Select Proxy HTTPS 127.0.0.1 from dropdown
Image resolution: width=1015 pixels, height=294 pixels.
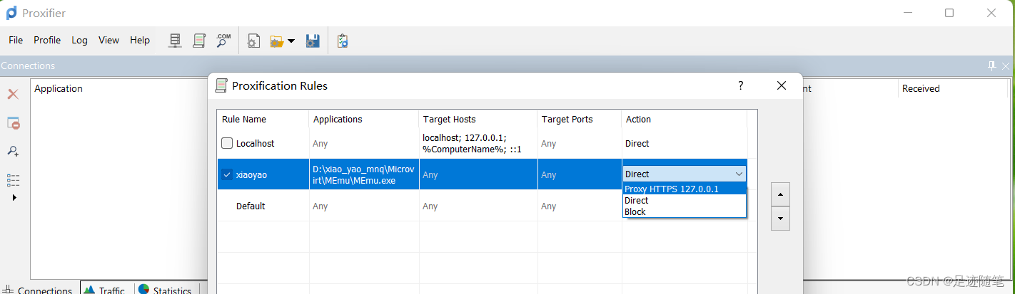point(671,189)
